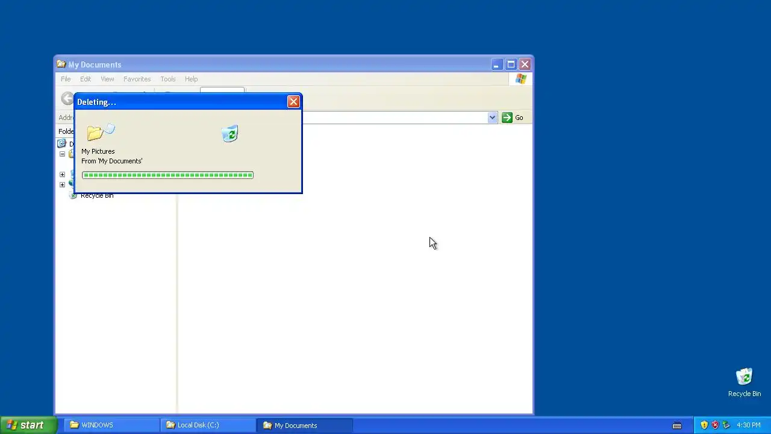Click the flying folder icon in Deleting dialog
The image size is (771, 434).
click(x=101, y=132)
